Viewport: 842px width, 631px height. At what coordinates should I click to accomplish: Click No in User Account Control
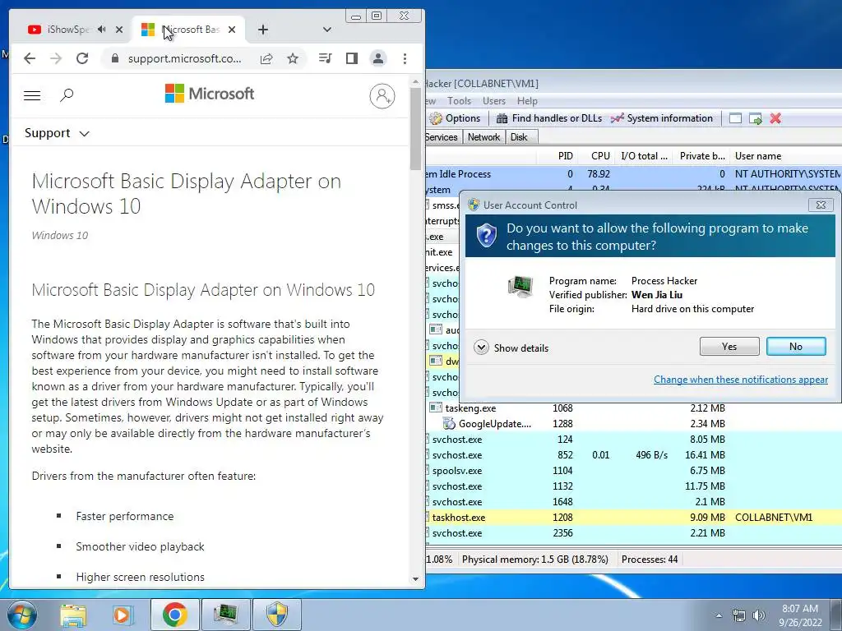click(x=796, y=347)
